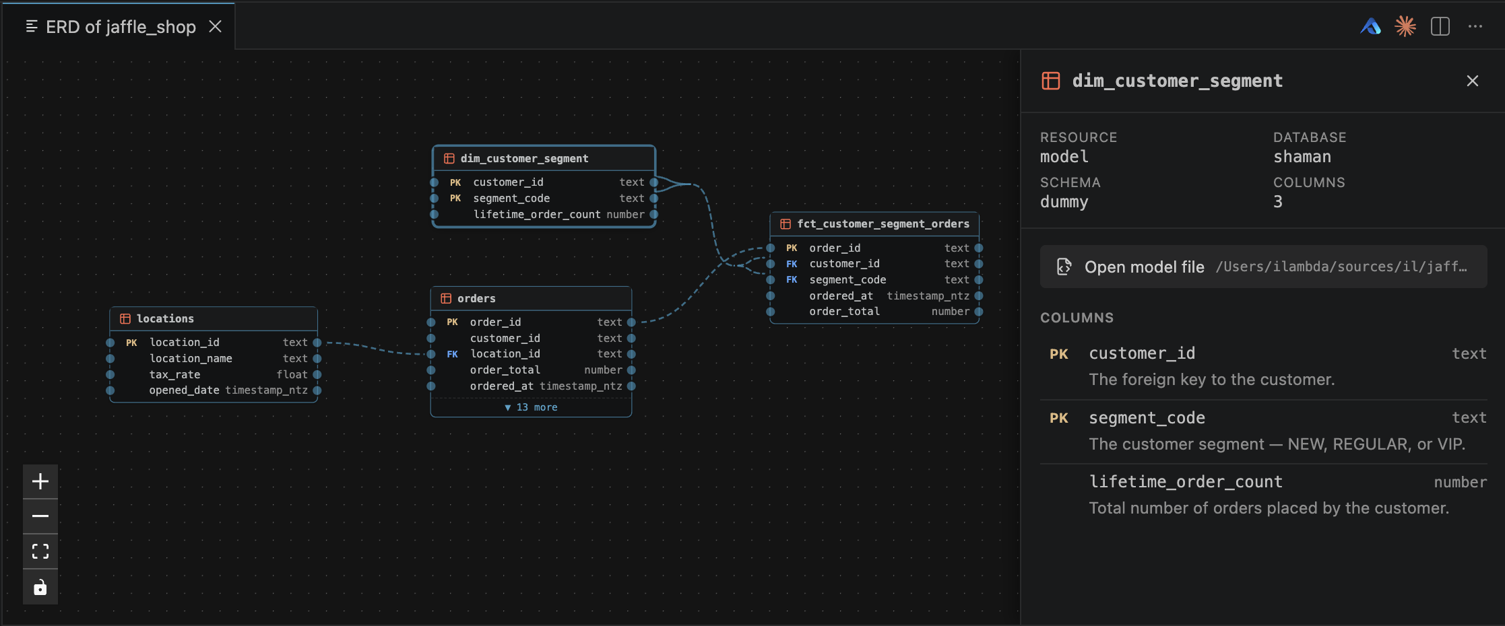Click customer_id column in details panel
Screen dimensions: 1505x626
[x=1263, y=367]
